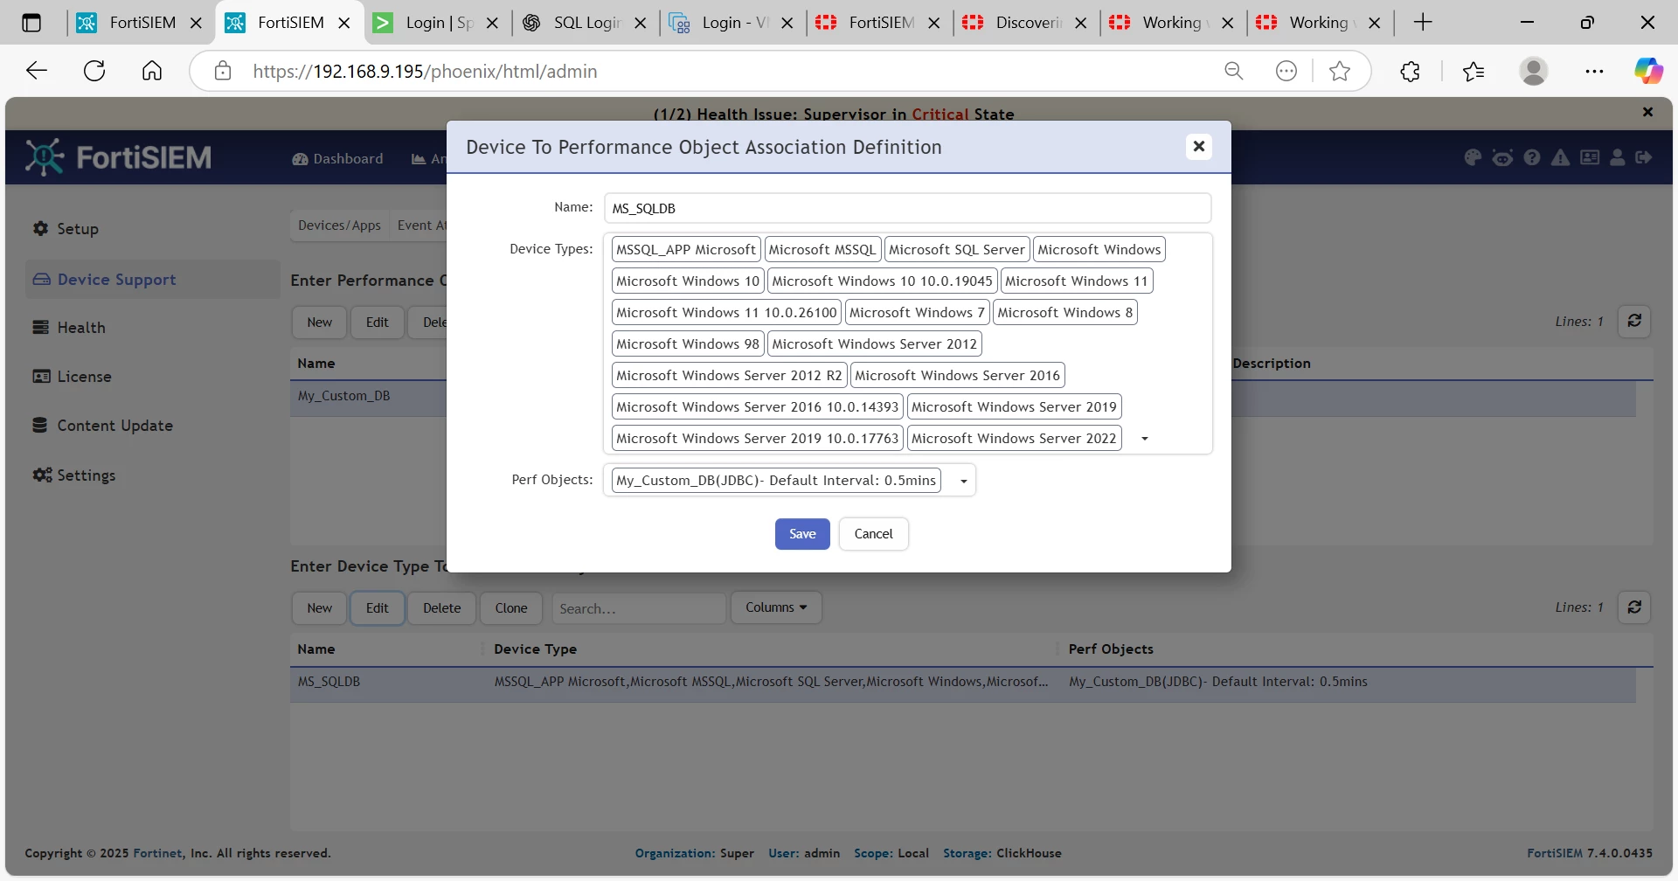1678x881 pixels.
Task: Click the browser address bar URL
Action: [x=426, y=71]
